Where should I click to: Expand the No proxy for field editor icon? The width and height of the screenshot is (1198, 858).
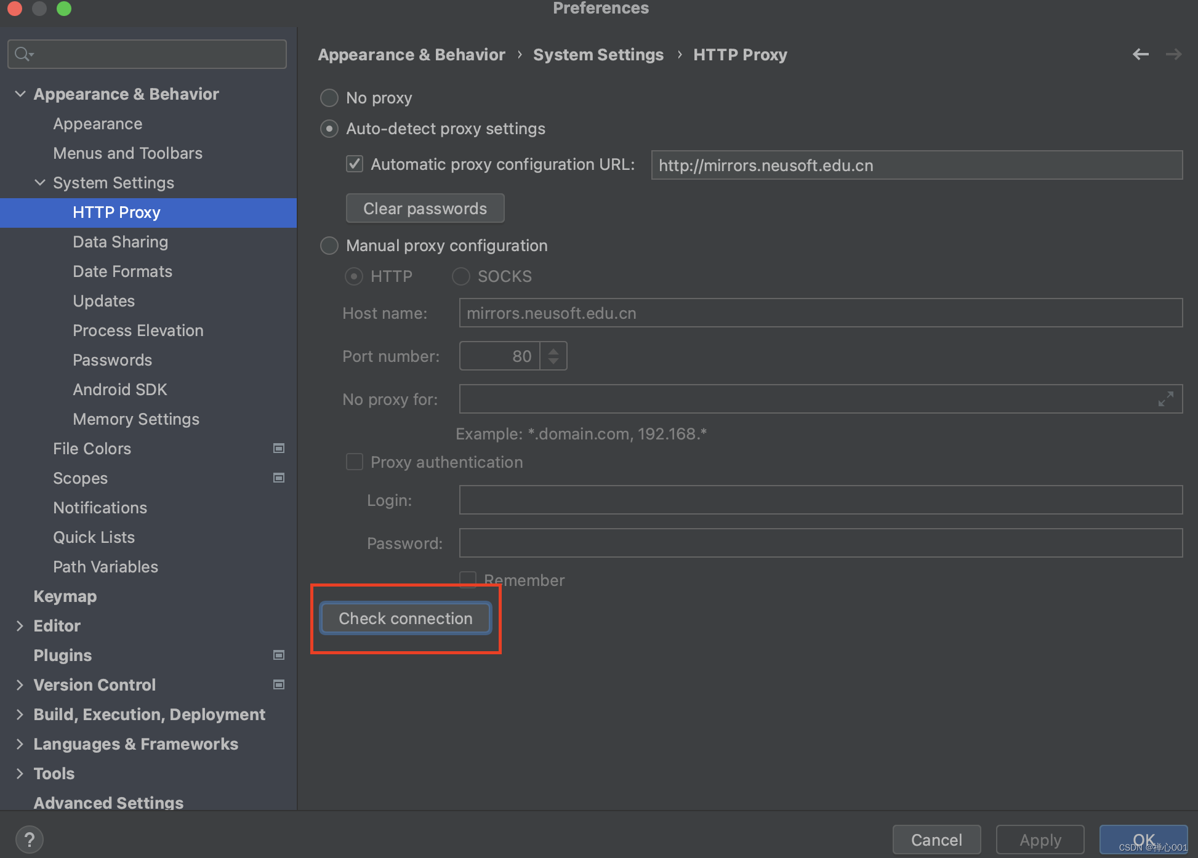(1165, 399)
